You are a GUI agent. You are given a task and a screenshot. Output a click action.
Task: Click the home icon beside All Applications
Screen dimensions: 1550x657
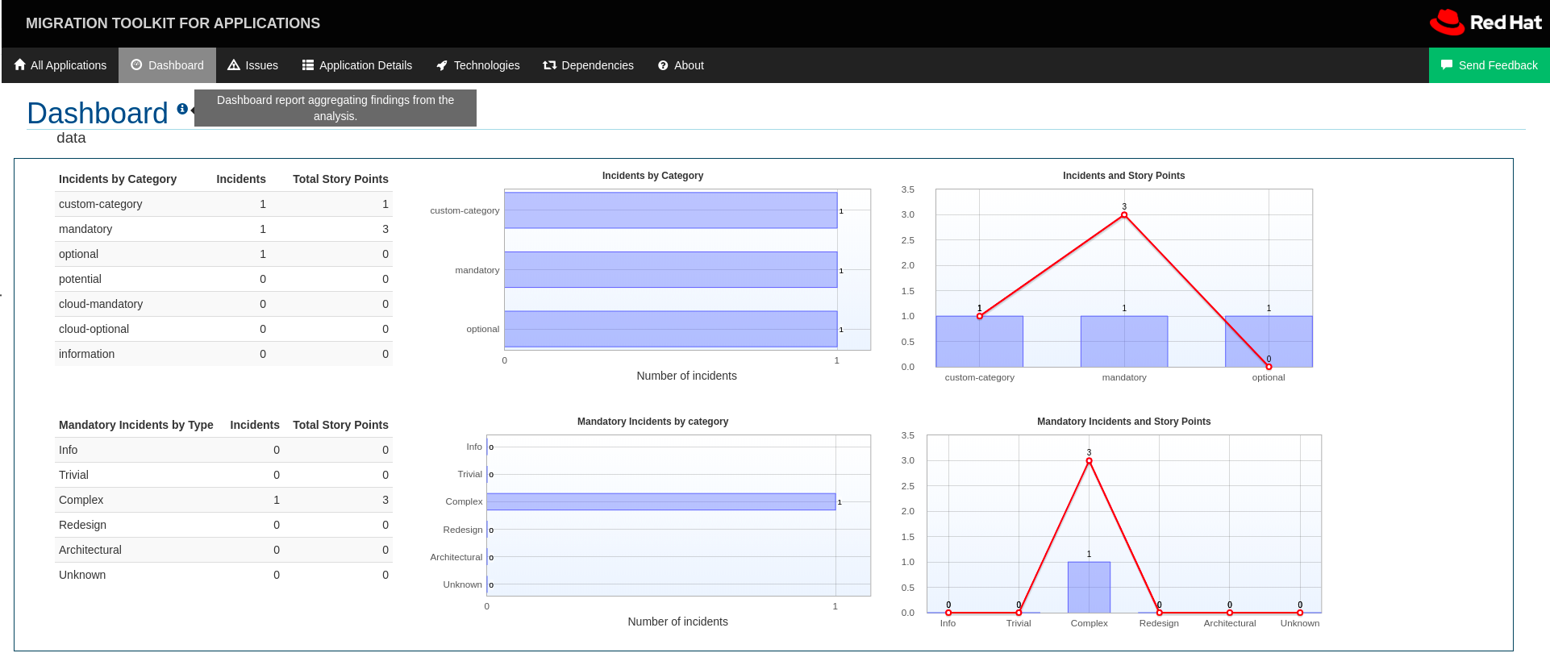tap(20, 64)
